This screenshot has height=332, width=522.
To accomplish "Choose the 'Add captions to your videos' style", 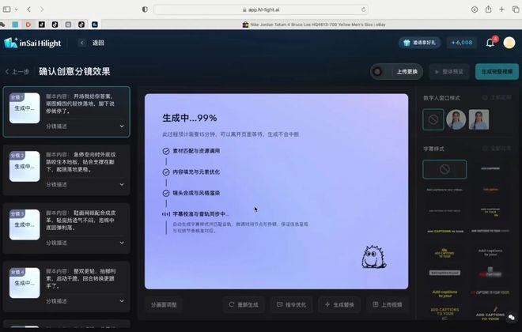I will (444, 190).
